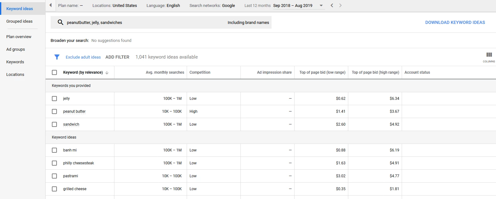Edit the Plan name field
496x199 pixels.
(x=70, y=6)
